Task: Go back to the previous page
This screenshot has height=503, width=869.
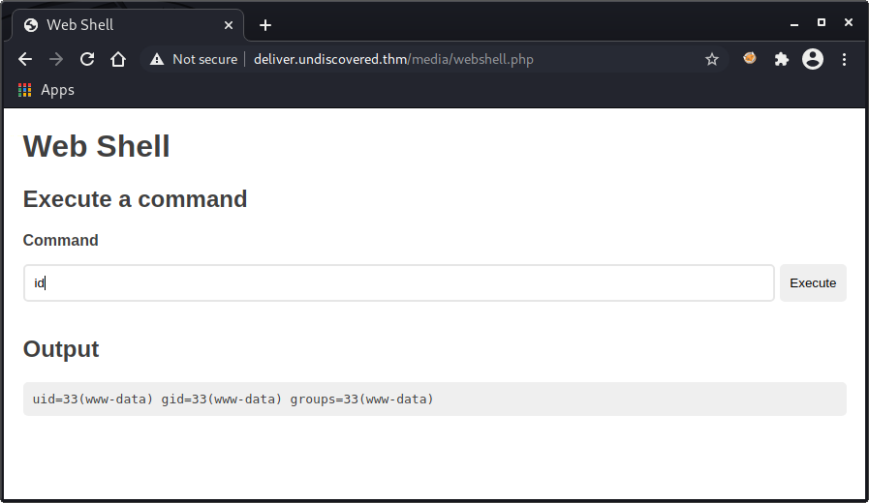Action: pyautogui.click(x=25, y=59)
